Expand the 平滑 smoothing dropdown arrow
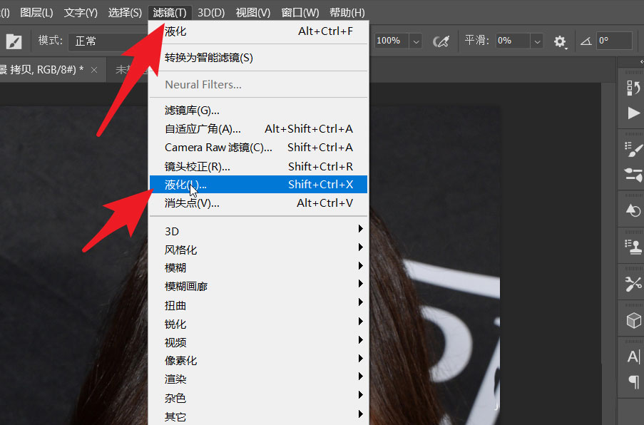This screenshot has width=644, height=425. (x=537, y=41)
